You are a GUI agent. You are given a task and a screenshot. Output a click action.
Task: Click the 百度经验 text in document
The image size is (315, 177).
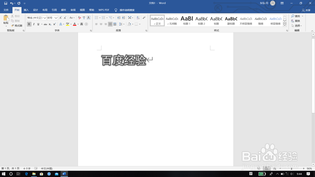point(124,60)
